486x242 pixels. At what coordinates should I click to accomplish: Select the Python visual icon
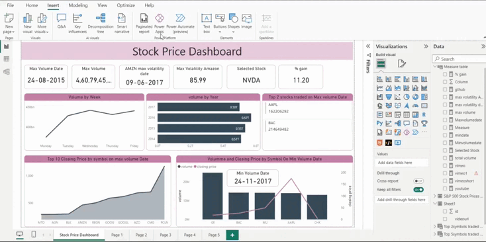(x=379, y=124)
